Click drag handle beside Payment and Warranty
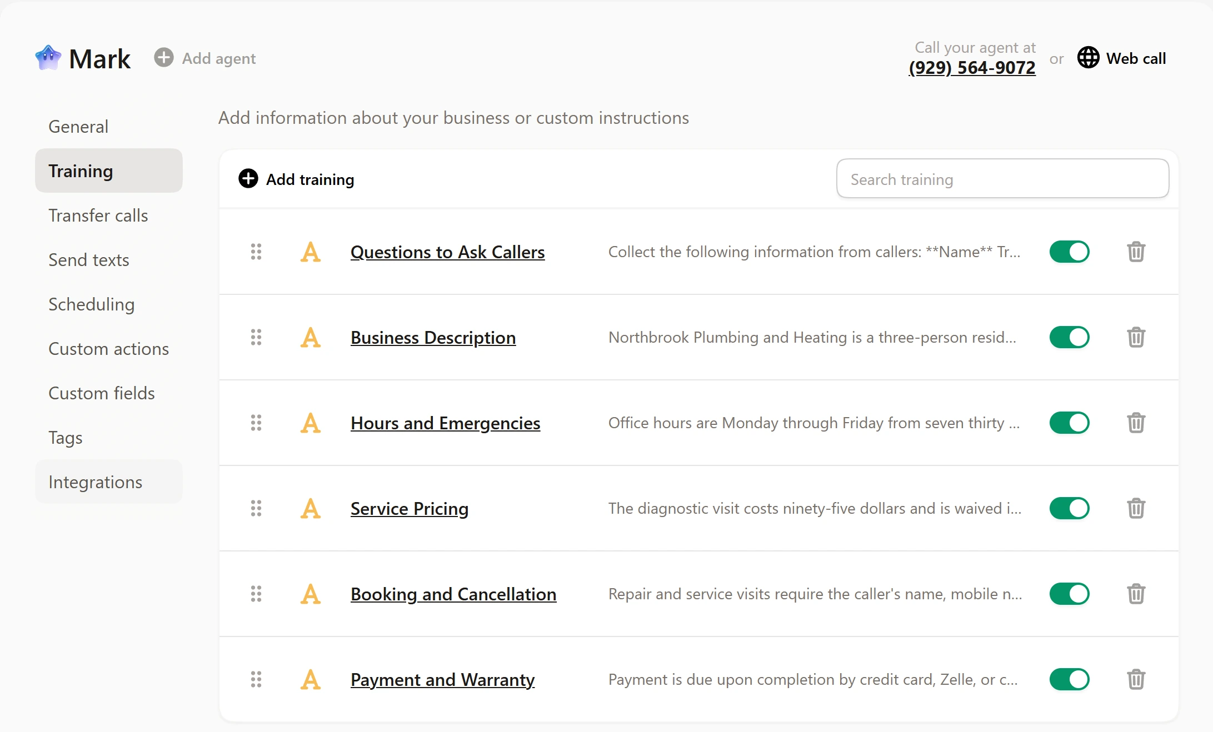 click(x=256, y=679)
